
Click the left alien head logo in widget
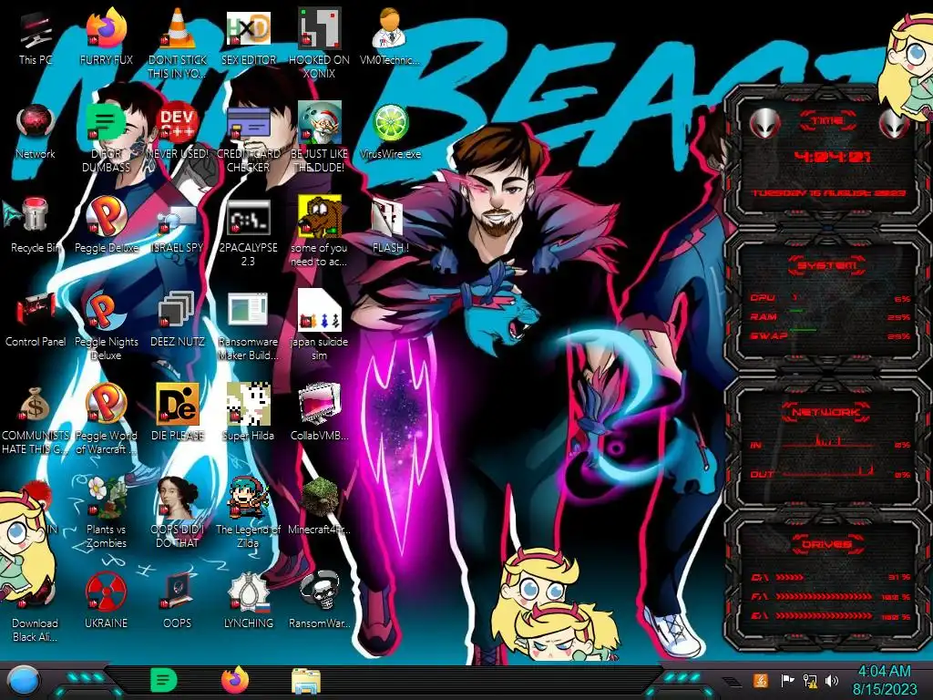[x=765, y=123]
